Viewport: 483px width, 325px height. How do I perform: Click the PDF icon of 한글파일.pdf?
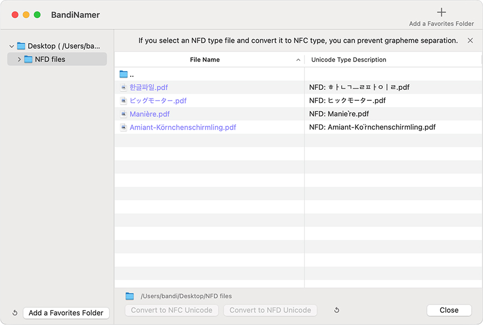coord(124,87)
